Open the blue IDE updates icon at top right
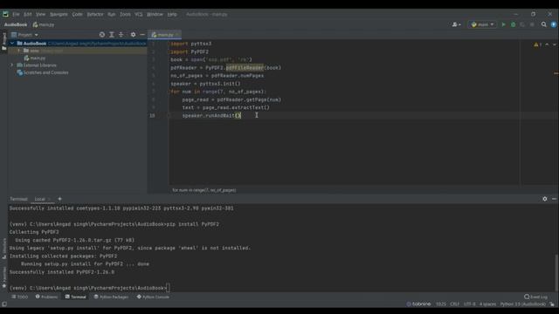The image size is (559, 314). [x=553, y=24]
